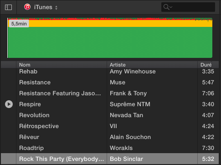The height and width of the screenshot is (165, 221).
Task: Click duration 5:47 of Resistance
Action: pyautogui.click(x=208, y=82)
